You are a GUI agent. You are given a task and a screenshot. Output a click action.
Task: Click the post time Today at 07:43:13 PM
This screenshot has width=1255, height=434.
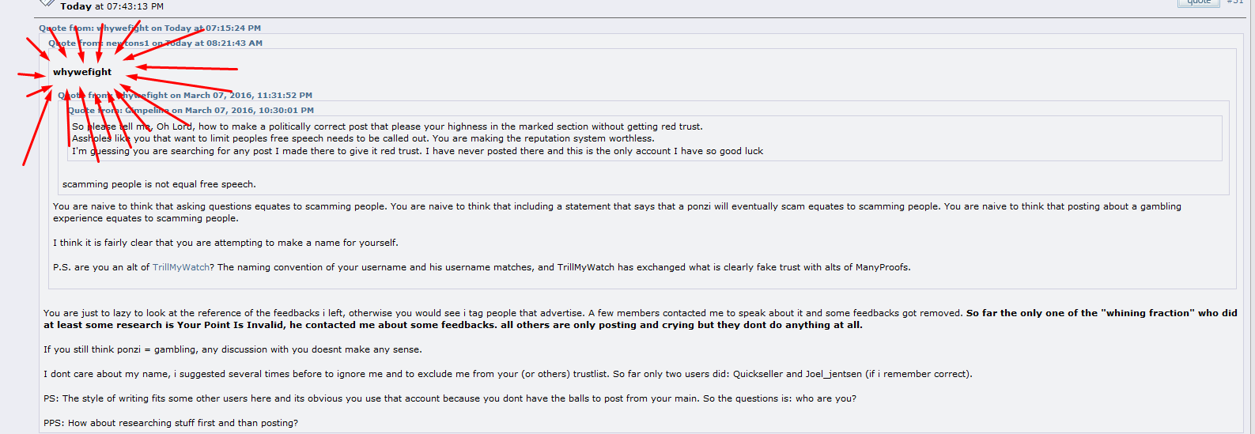pos(112,6)
